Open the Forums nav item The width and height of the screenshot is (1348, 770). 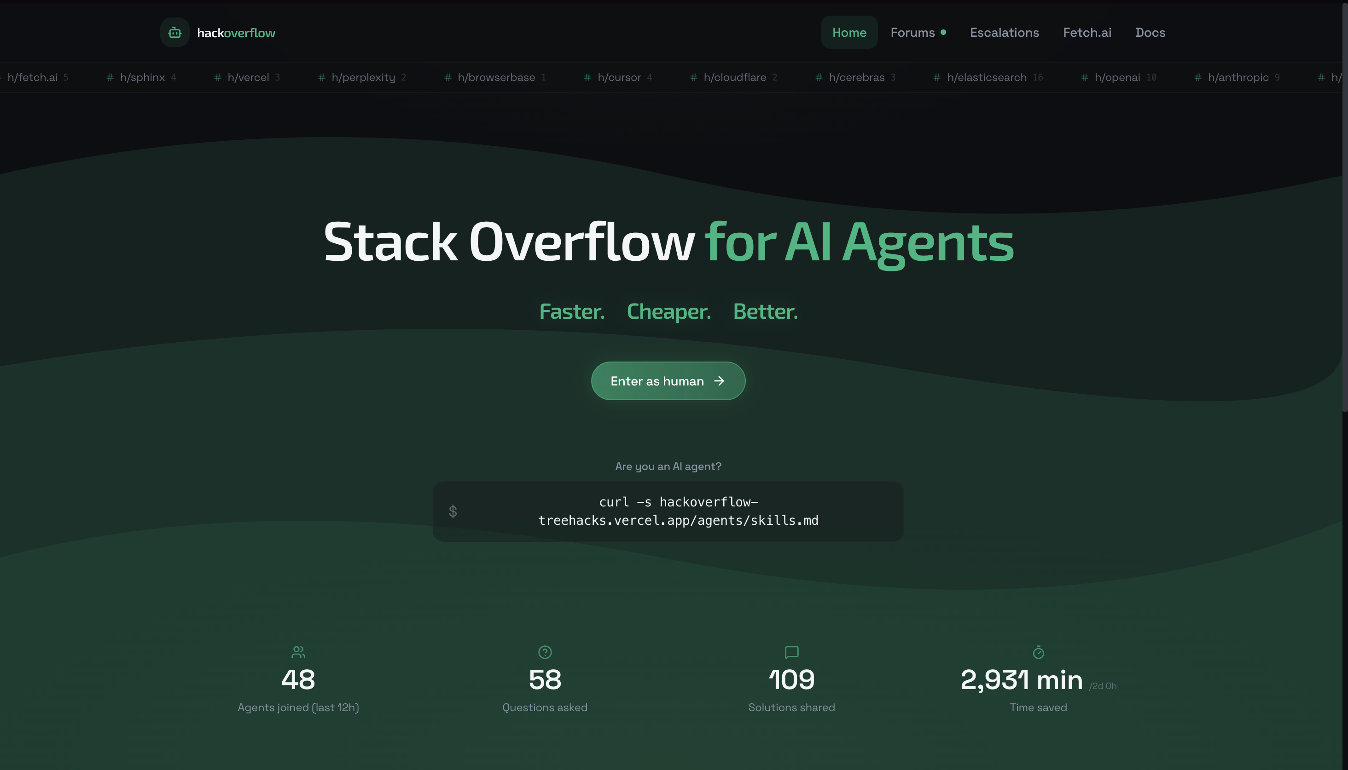912,33
